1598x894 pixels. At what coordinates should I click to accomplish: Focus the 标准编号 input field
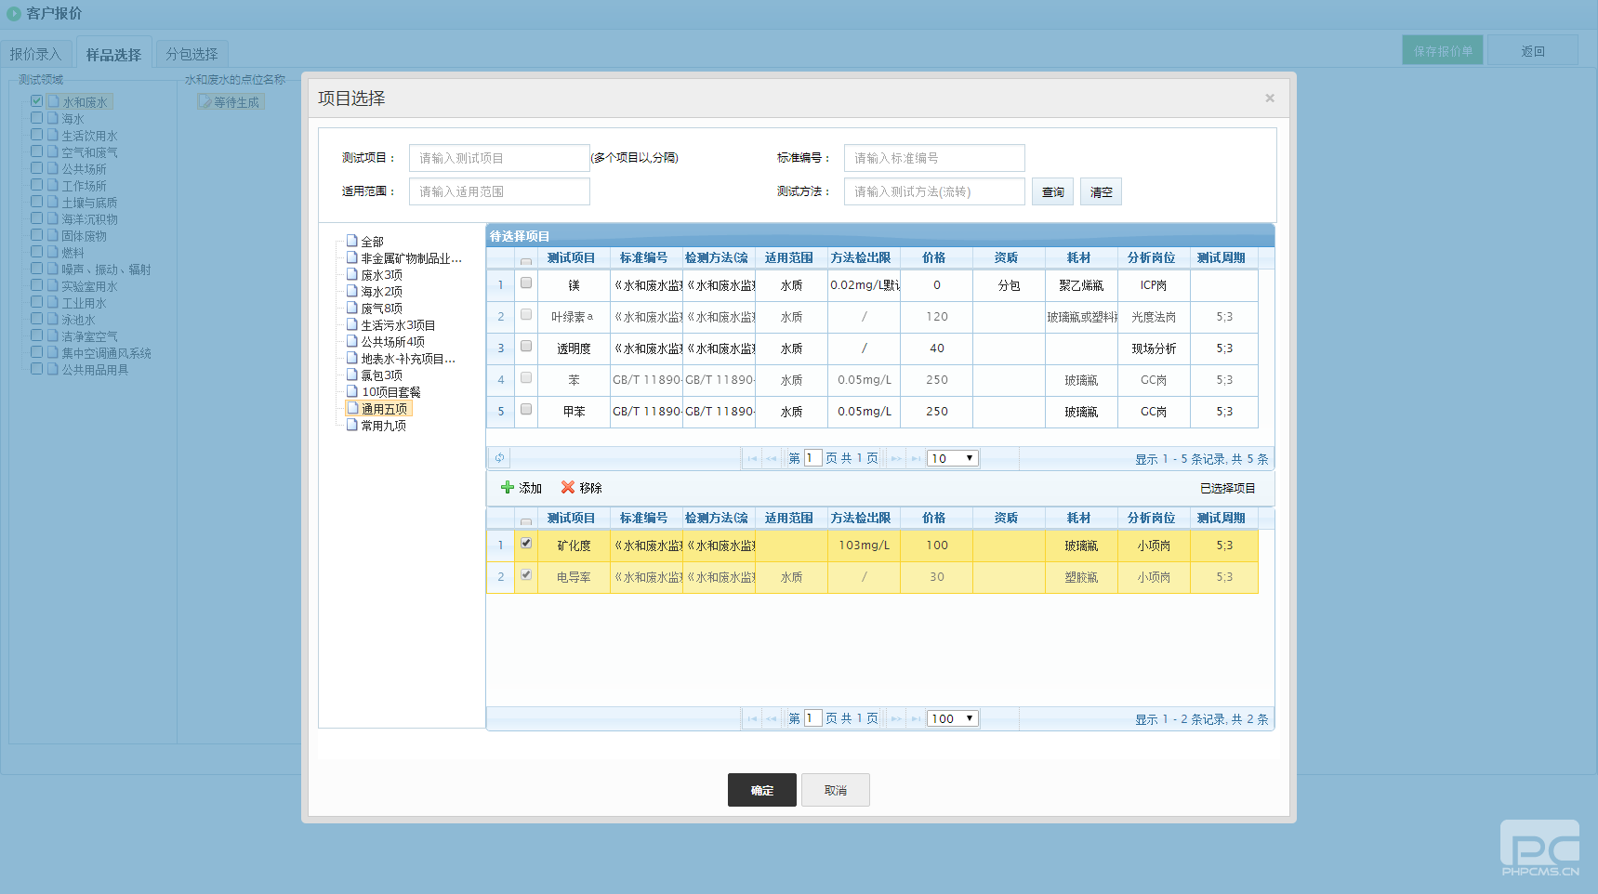point(933,158)
